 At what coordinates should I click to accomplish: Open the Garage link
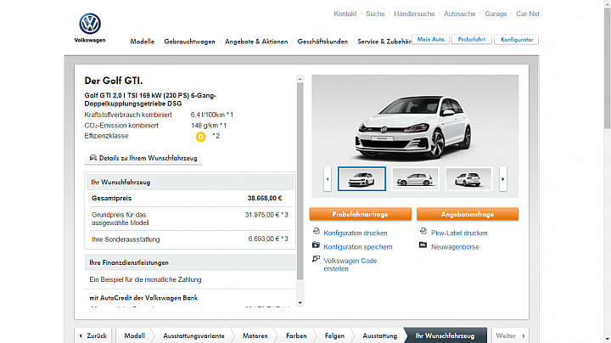tap(496, 14)
